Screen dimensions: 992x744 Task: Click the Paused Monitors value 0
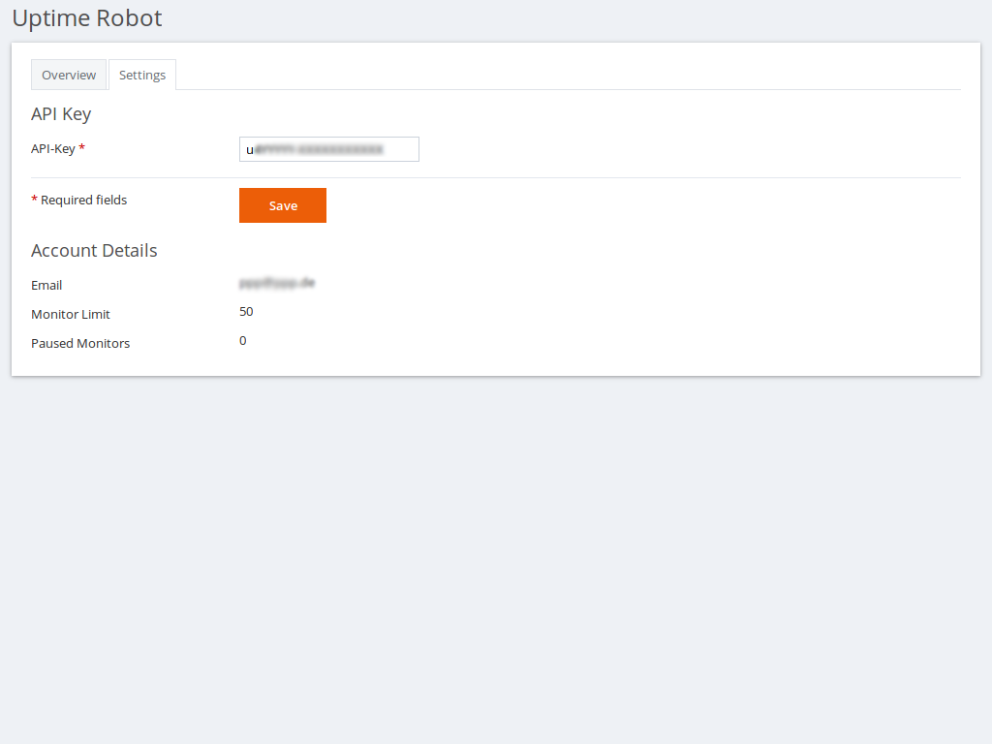click(243, 340)
